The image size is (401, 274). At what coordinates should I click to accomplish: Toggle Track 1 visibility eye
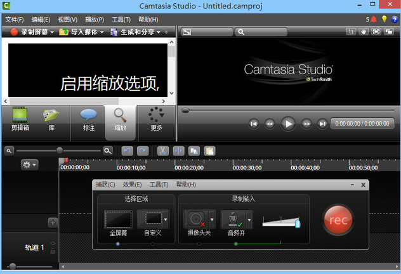coord(53,244)
